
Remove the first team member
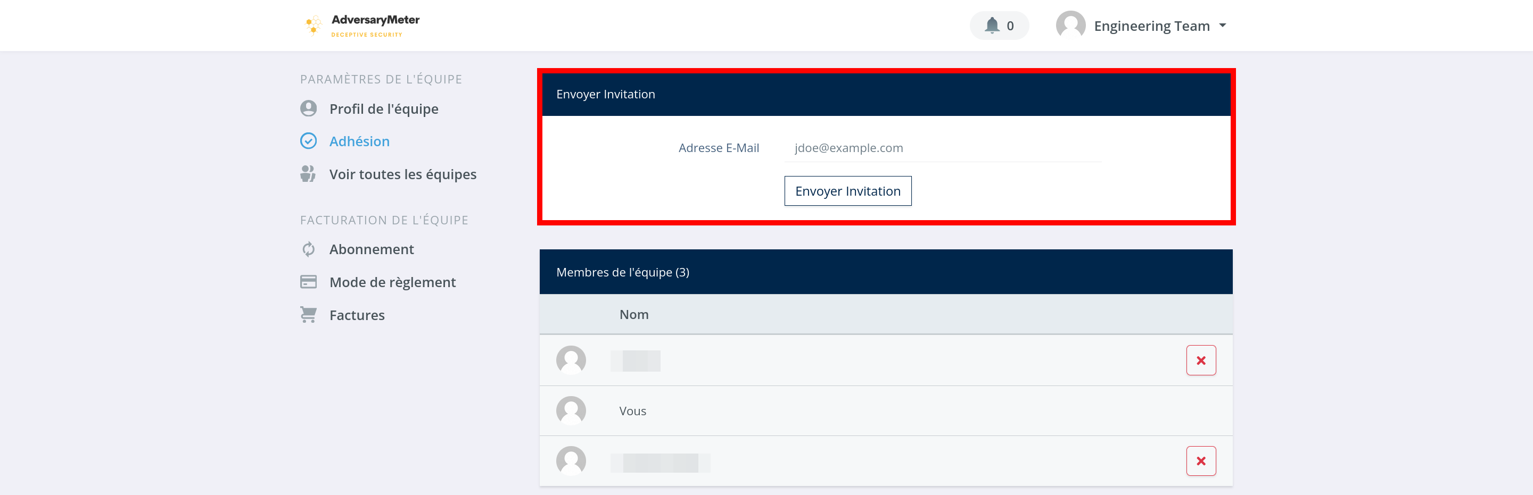1200,360
